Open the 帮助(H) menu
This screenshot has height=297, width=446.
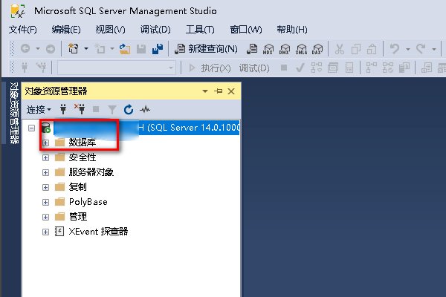pyautogui.click(x=292, y=29)
